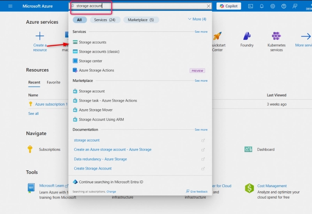This screenshot has width=312, height=214.
Task: Open Cloud Shell from the top bar
Action: pos(250,6)
